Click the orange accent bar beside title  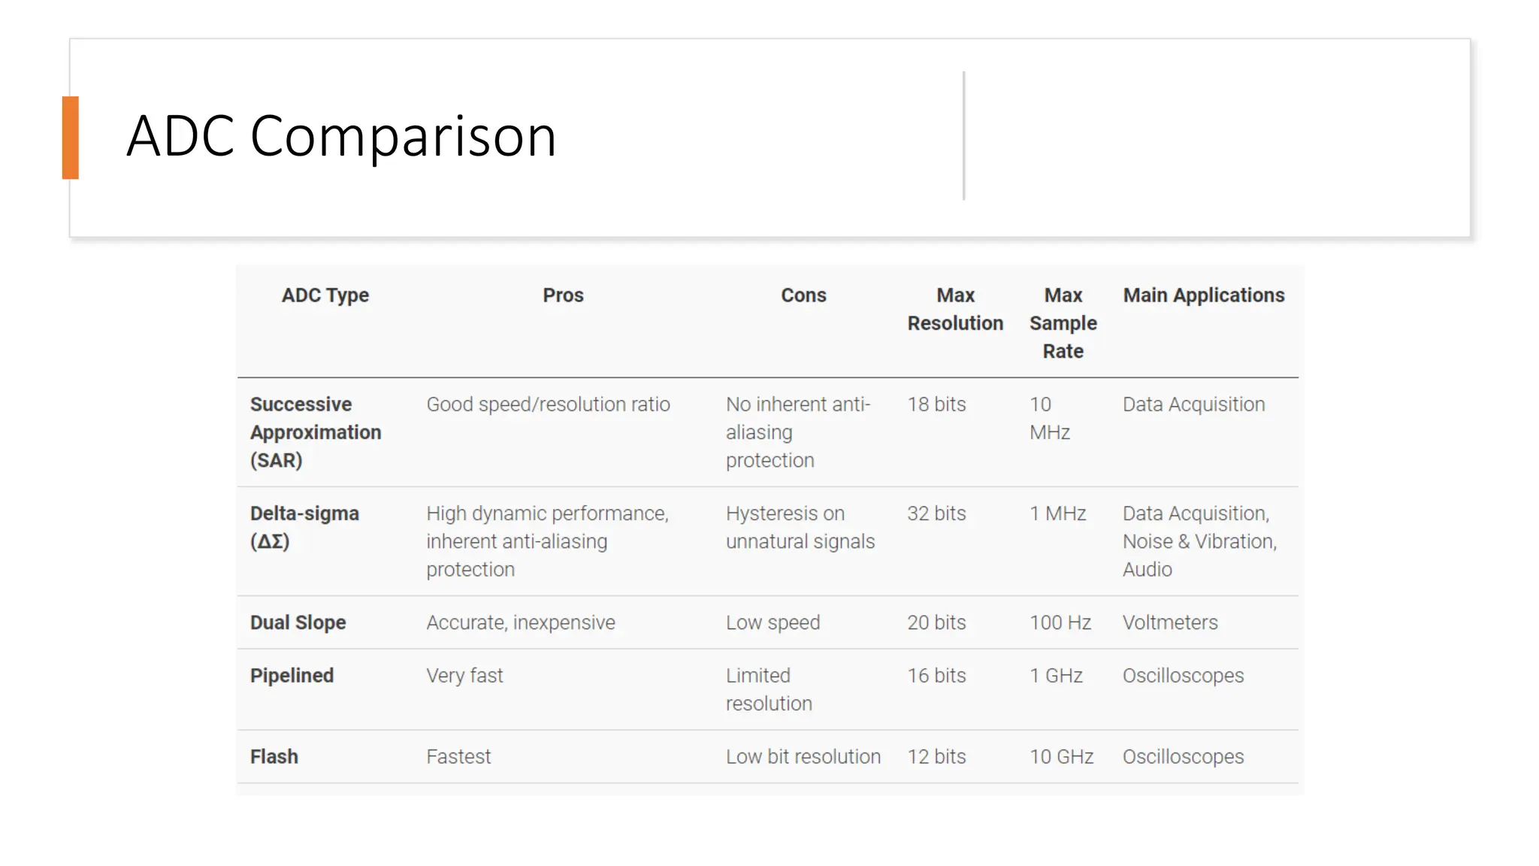coord(71,138)
